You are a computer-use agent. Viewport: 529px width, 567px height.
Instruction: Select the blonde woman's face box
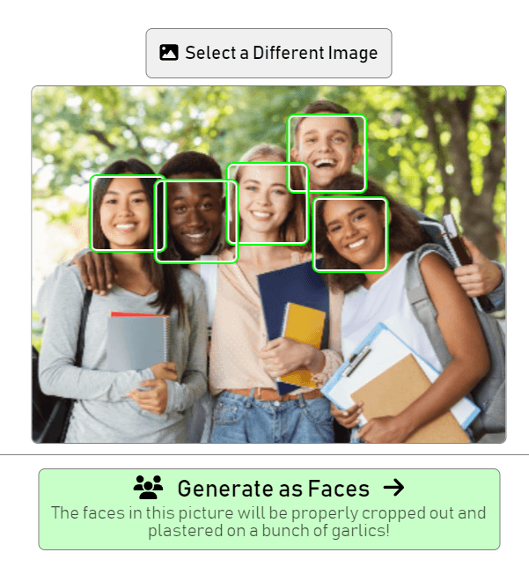click(x=268, y=204)
